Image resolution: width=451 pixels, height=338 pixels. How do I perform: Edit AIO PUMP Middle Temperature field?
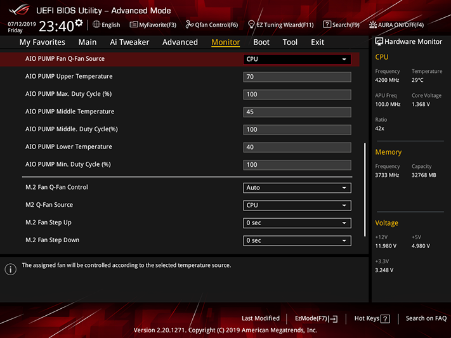pos(297,112)
